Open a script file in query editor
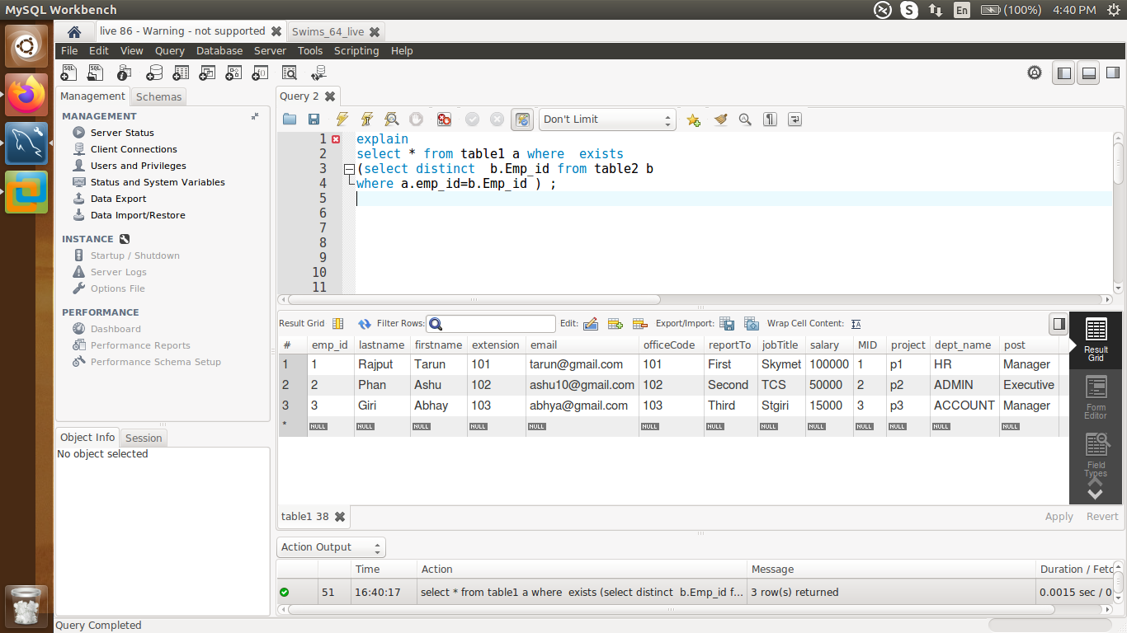The width and height of the screenshot is (1127, 633). pos(290,120)
